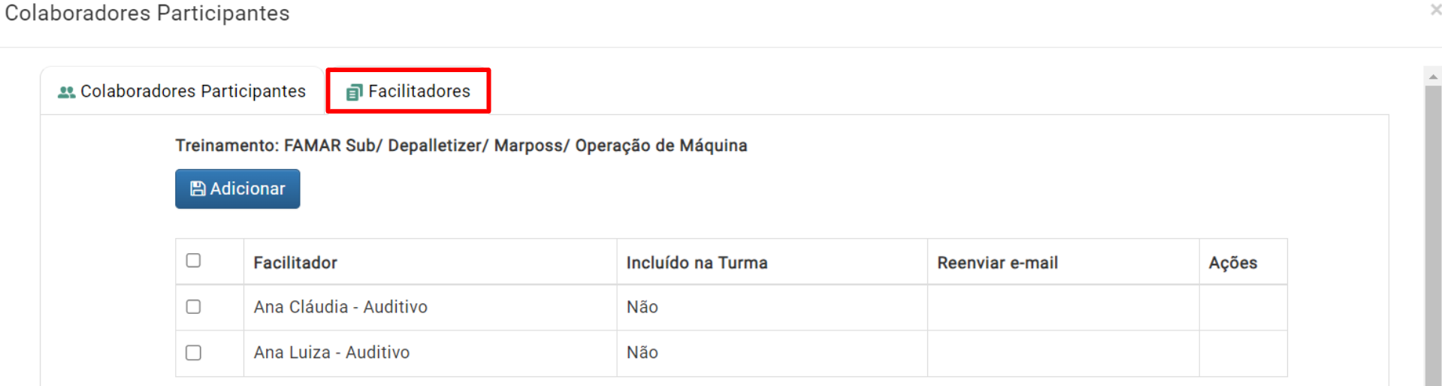Click the people icon on Colaboradores Participantes tab
The width and height of the screenshot is (1442, 386).
(x=66, y=92)
